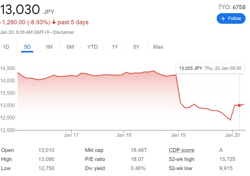Open the Max chart range
Image resolution: width=250 pixels, height=176 pixels.
[x=158, y=47]
